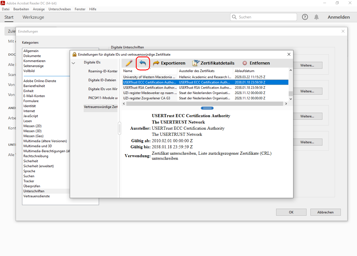The image size is (357, 256).
Task: Open Zertifikatdetails for the selected certificate
Action: [x=213, y=63]
